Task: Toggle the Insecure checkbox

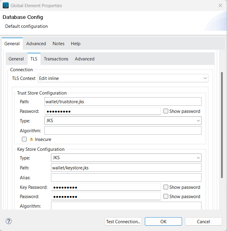Action: (24, 139)
